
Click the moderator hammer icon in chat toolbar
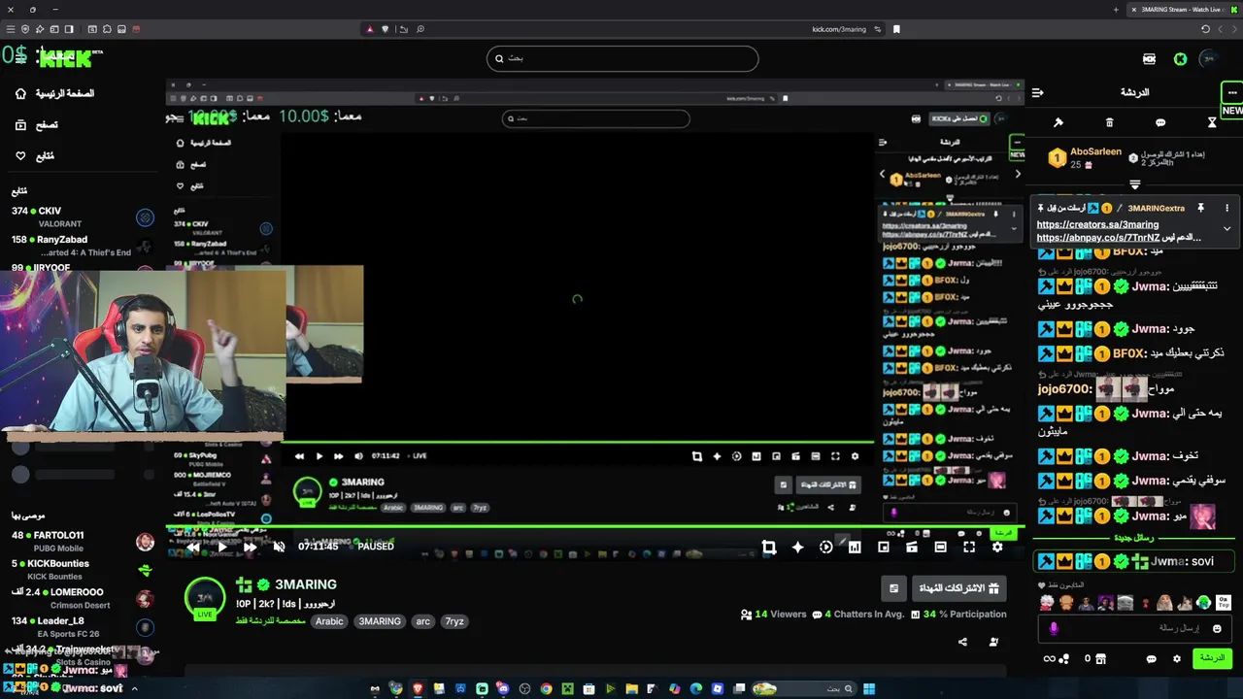click(1058, 123)
